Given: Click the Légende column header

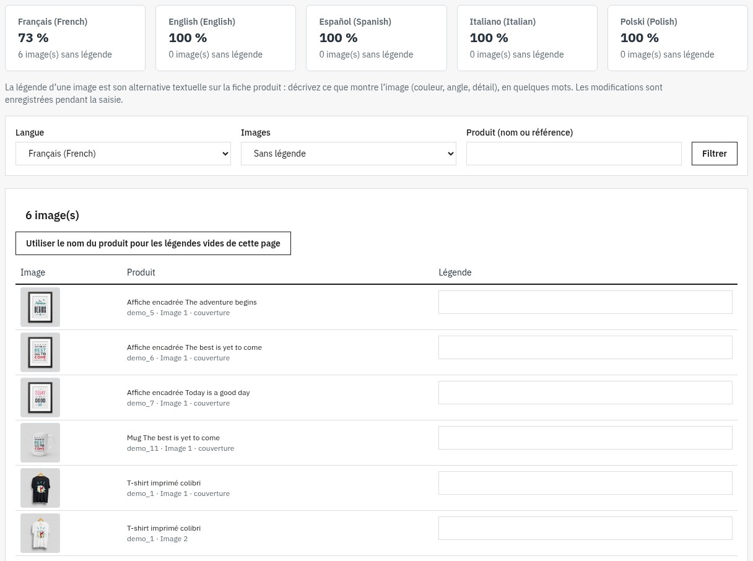Looking at the screenshot, I should 455,272.
